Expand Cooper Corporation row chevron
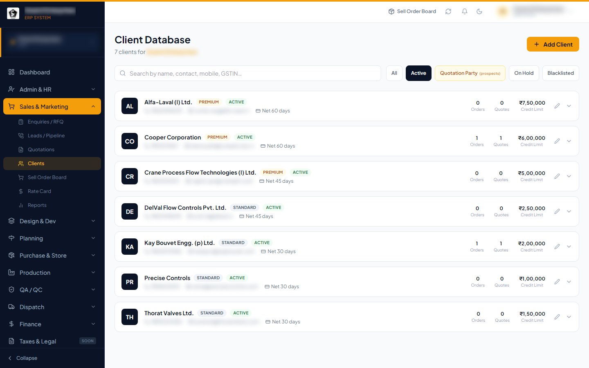Viewport: 589px width, 368px height. coord(569,141)
